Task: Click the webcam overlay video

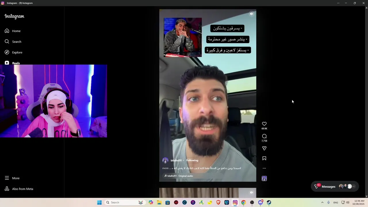Action: pos(53,101)
